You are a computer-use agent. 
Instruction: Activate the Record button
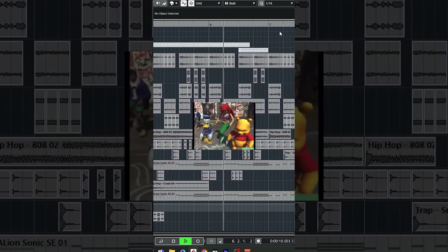click(198, 241)
